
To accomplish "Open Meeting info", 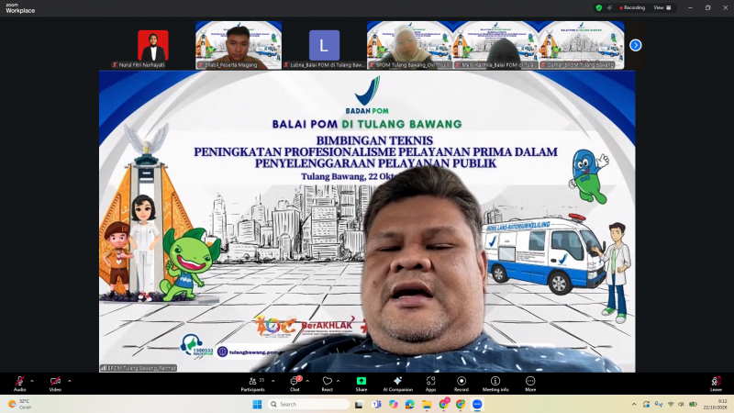I will click(x=495, y=384).
